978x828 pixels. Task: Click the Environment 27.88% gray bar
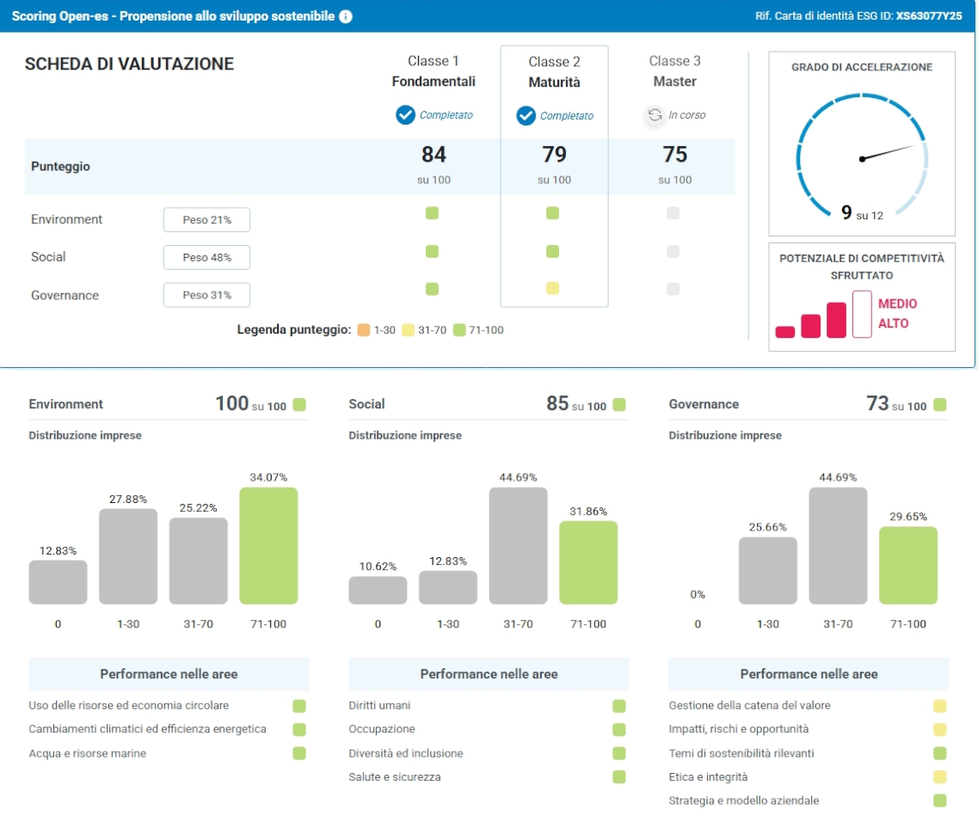pos(128,556)
